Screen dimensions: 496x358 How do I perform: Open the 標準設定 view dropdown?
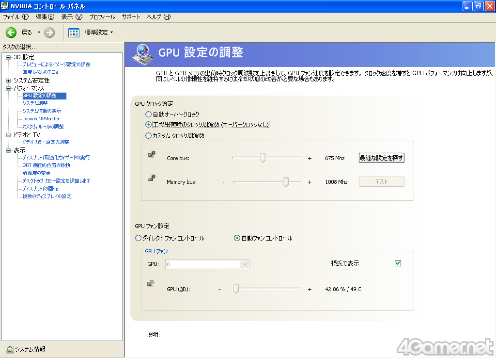(x=112, y=33)
